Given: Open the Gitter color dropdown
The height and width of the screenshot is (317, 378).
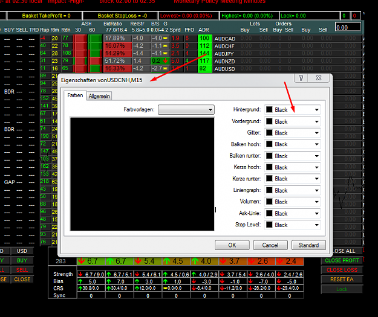Looking at the screenshot, I should pos(292,133).
